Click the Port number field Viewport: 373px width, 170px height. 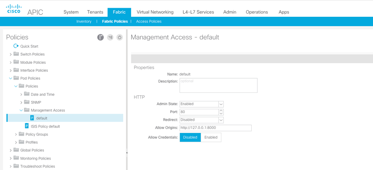coord(199,112)
